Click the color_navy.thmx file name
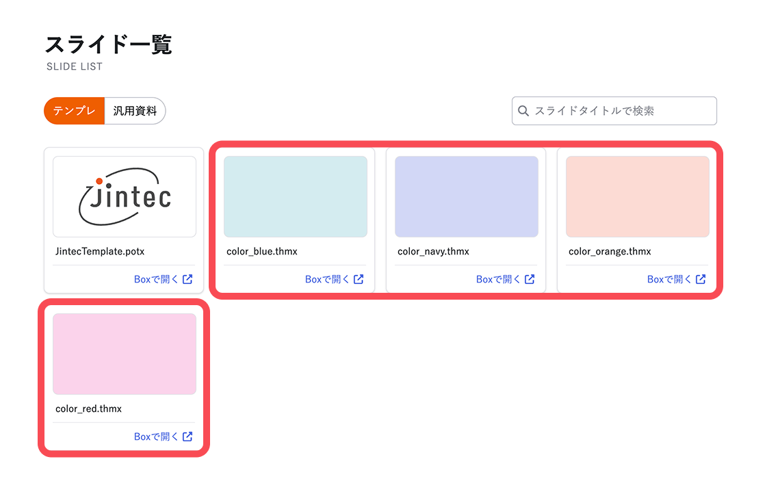Screen dimensions: 765x496 pyautogui.click(x=433, y=251)
